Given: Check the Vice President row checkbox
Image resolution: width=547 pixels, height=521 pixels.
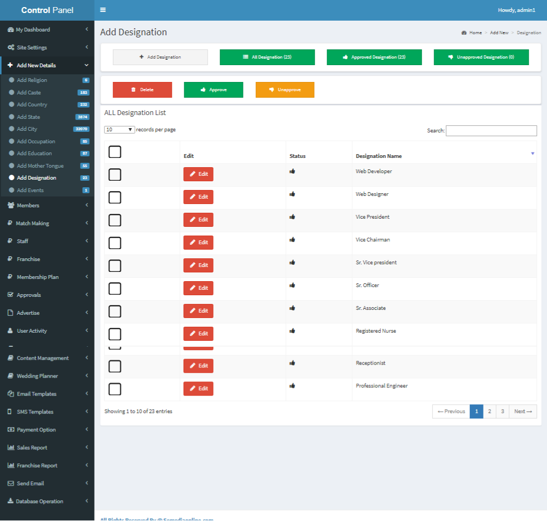Looking at the screenshot, I should pyautogui.click(x=115, y=220).
